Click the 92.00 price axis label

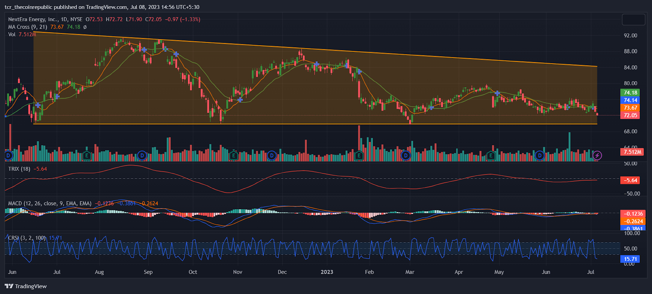pos(630,35)
